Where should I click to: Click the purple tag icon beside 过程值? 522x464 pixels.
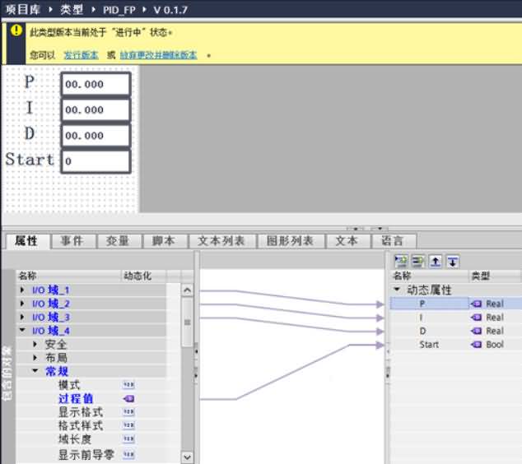(128, 398)
